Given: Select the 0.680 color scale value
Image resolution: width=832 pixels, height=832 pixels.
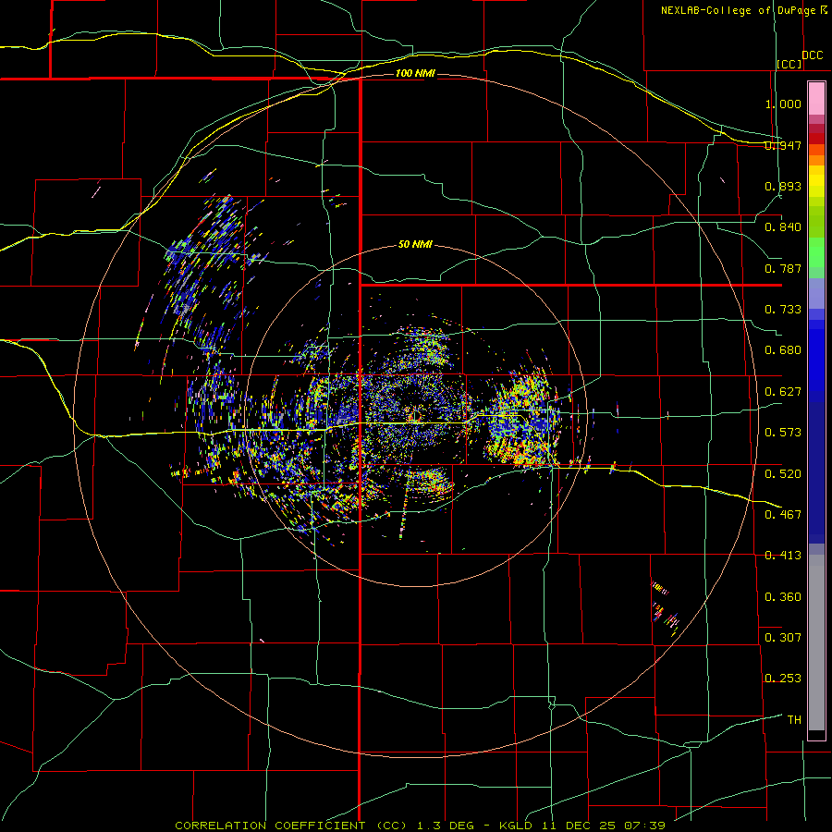Looking at the screenshot, I should (x=783, y=350).
